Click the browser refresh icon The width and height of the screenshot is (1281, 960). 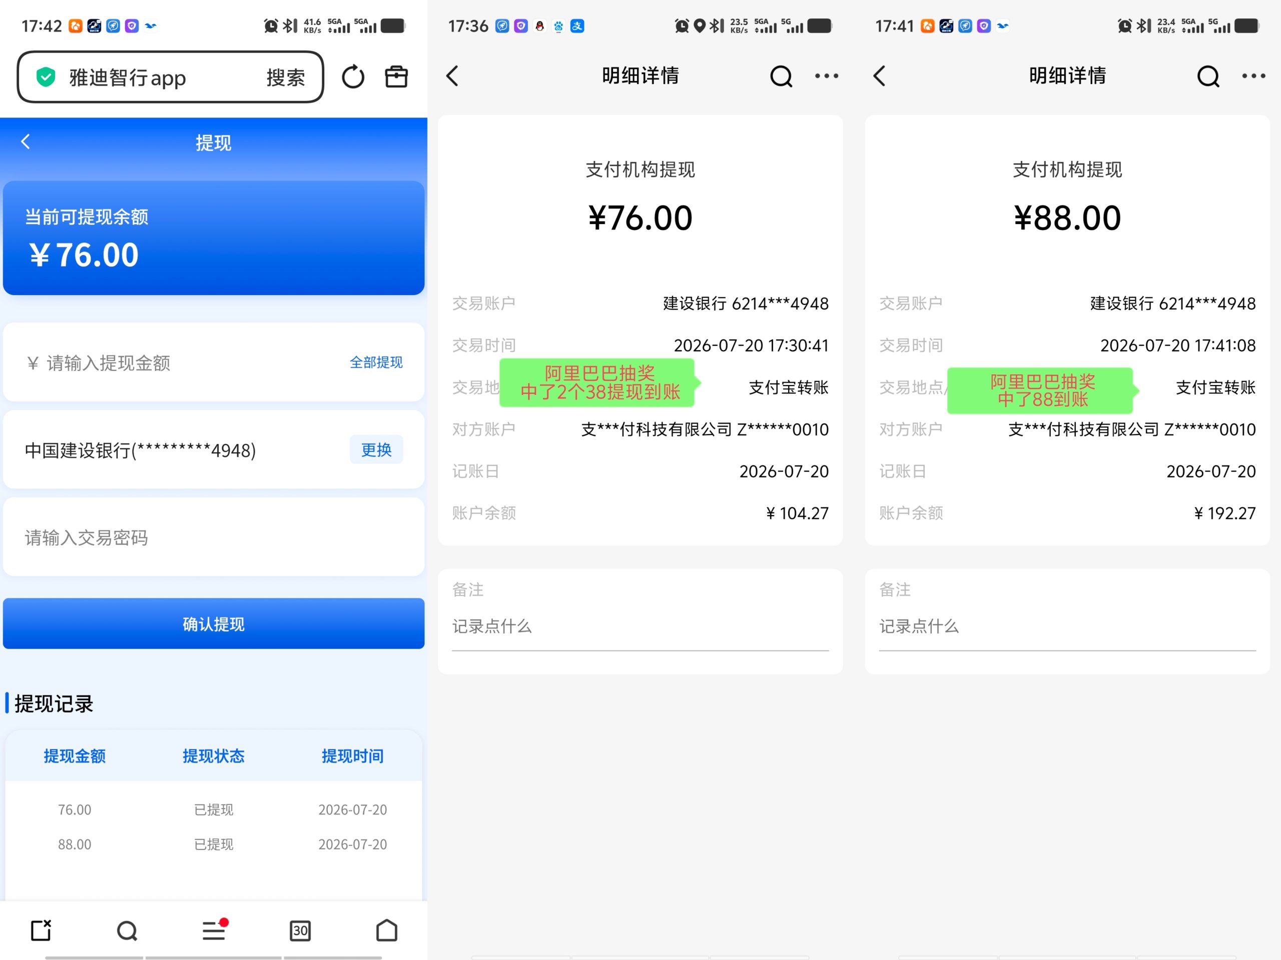pos(353,76)
